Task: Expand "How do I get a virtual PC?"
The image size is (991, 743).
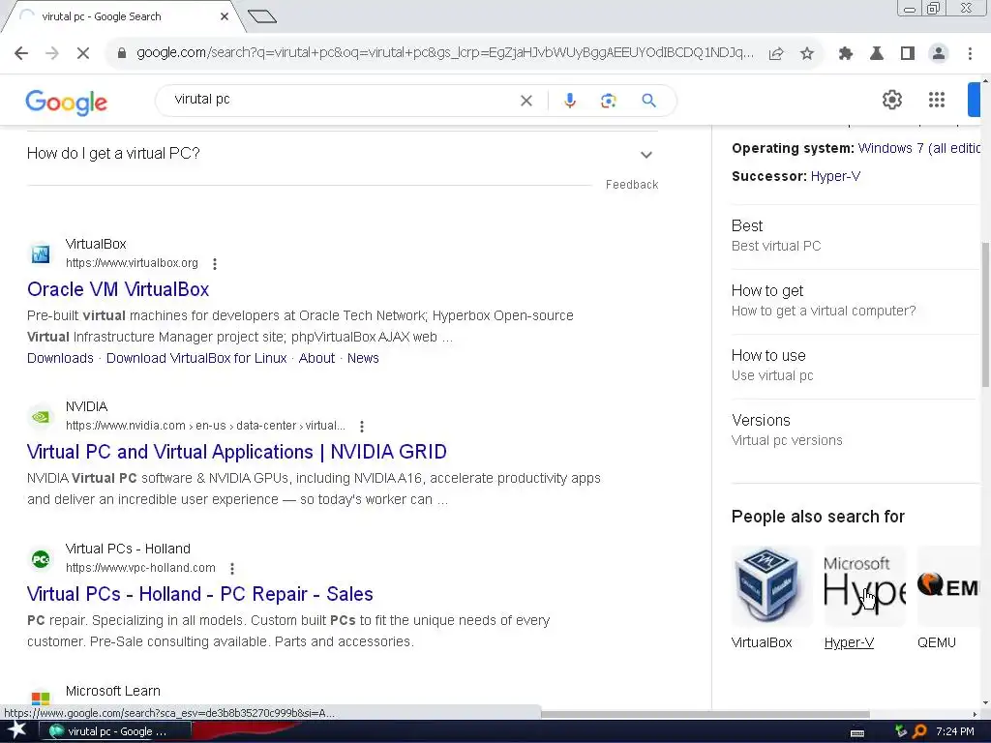Action: tap(343, 154)
